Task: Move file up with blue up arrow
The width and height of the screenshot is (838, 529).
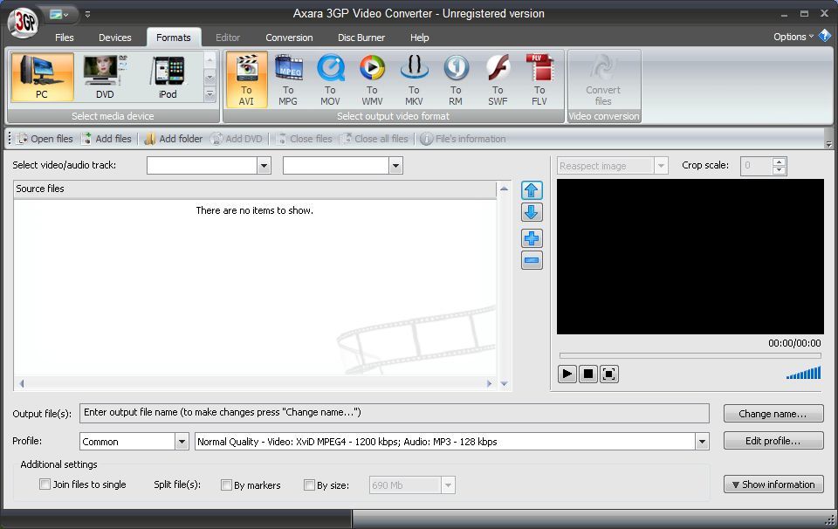Action: click(x=532, y=190)
